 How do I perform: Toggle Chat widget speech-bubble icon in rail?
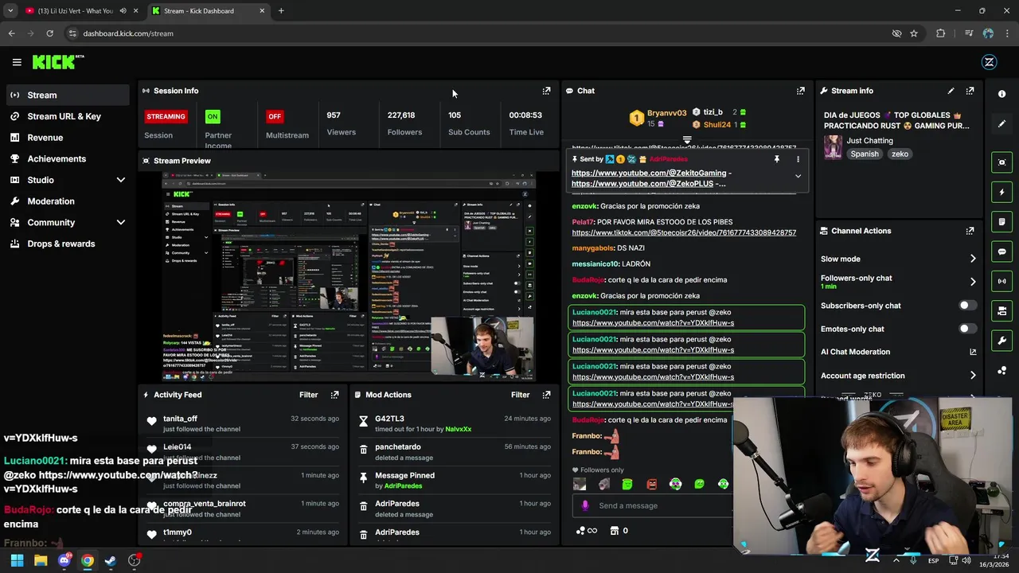[x=1001, y=251]
